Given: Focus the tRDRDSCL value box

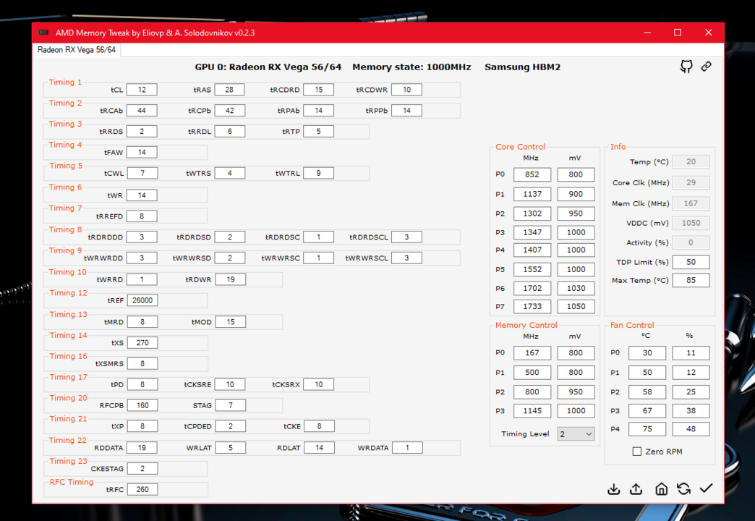Looking at the screenshot, I should (x=407, y=237).
